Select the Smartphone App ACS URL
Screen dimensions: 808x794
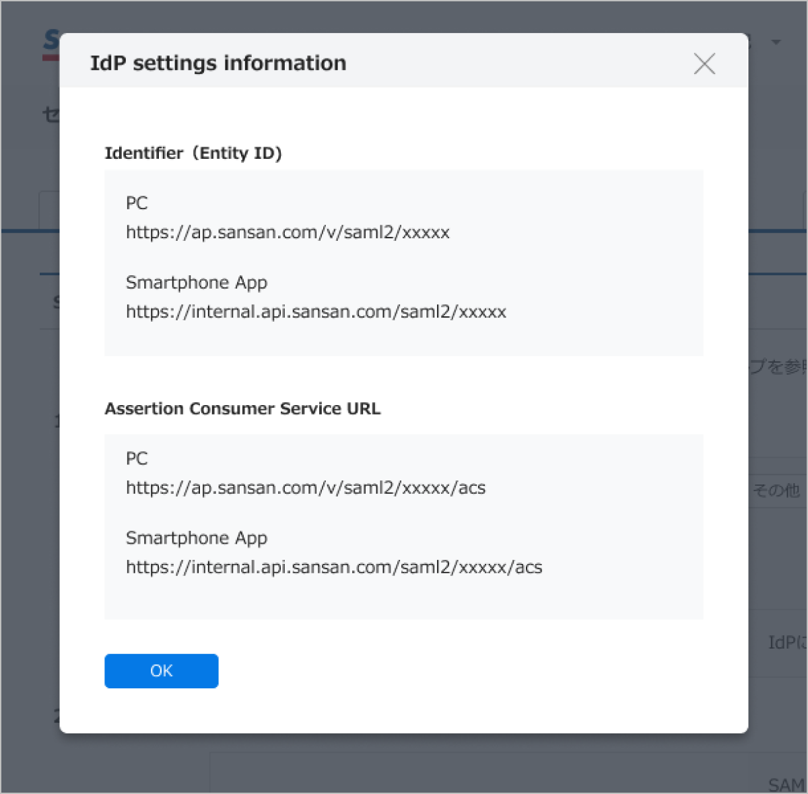coord(334,568)
